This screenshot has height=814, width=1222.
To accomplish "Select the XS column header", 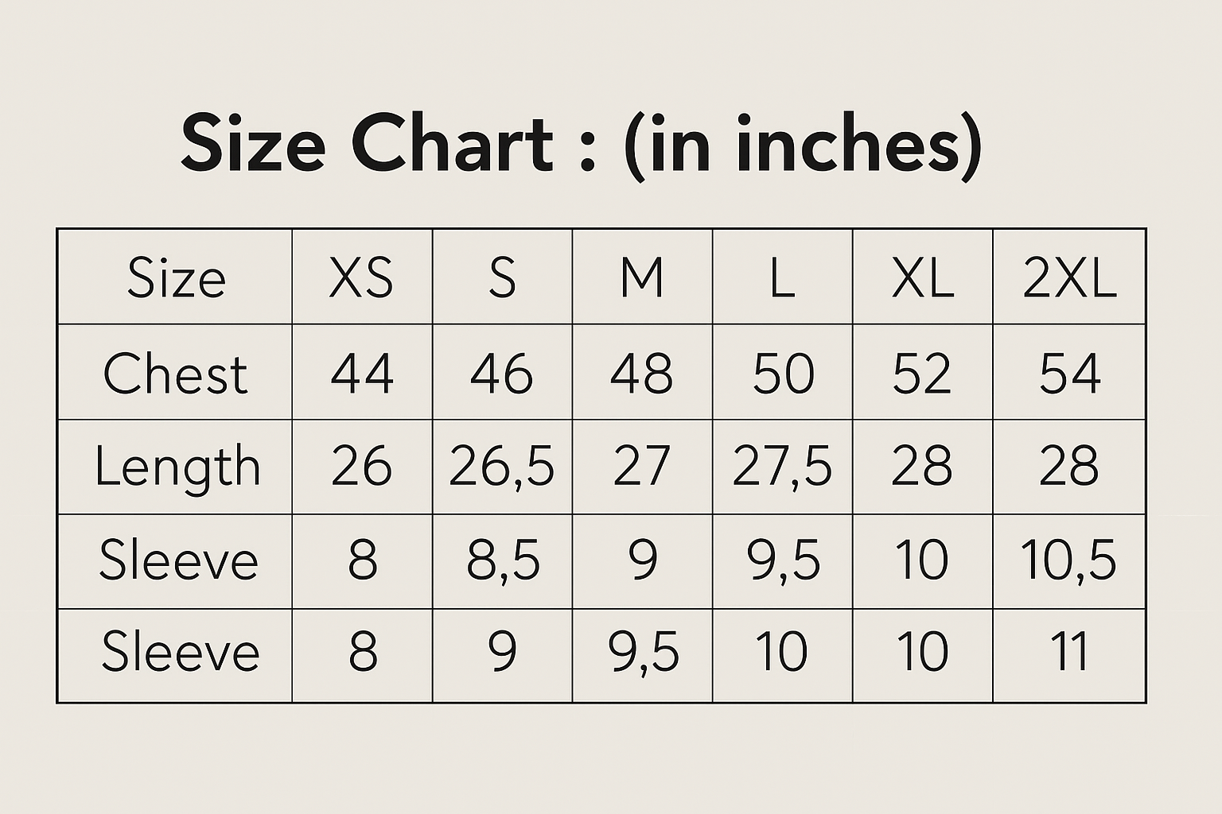I will [x=362, y=277].
